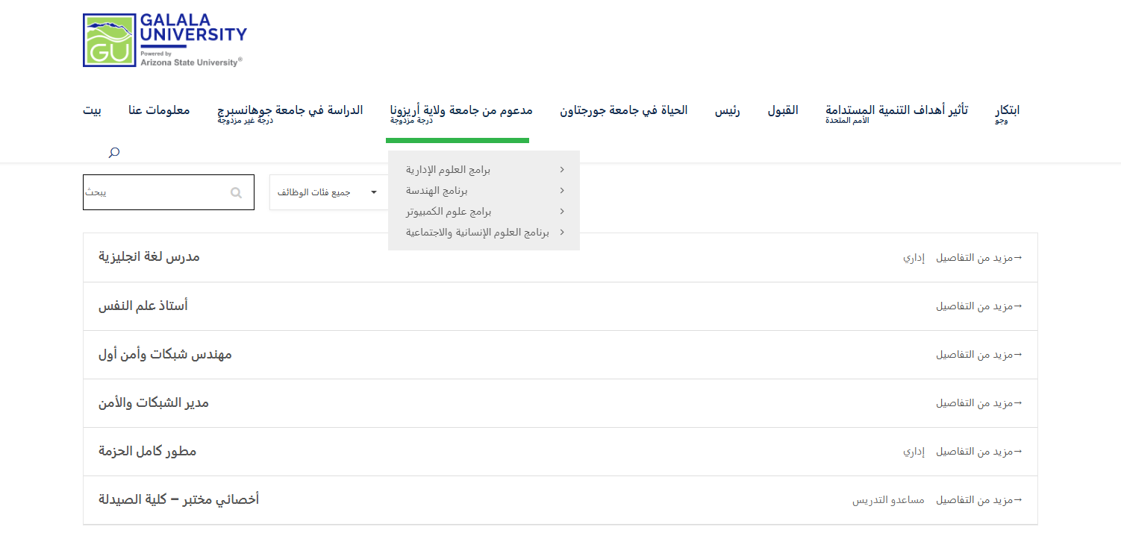Open the جميع فئات الوظائف dropdown
This screenshot has height=553, width=1121.
pos(328,193)
